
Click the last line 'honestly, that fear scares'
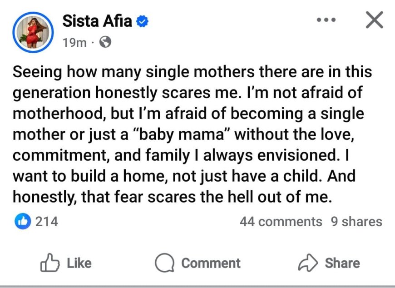pos(172,197)
